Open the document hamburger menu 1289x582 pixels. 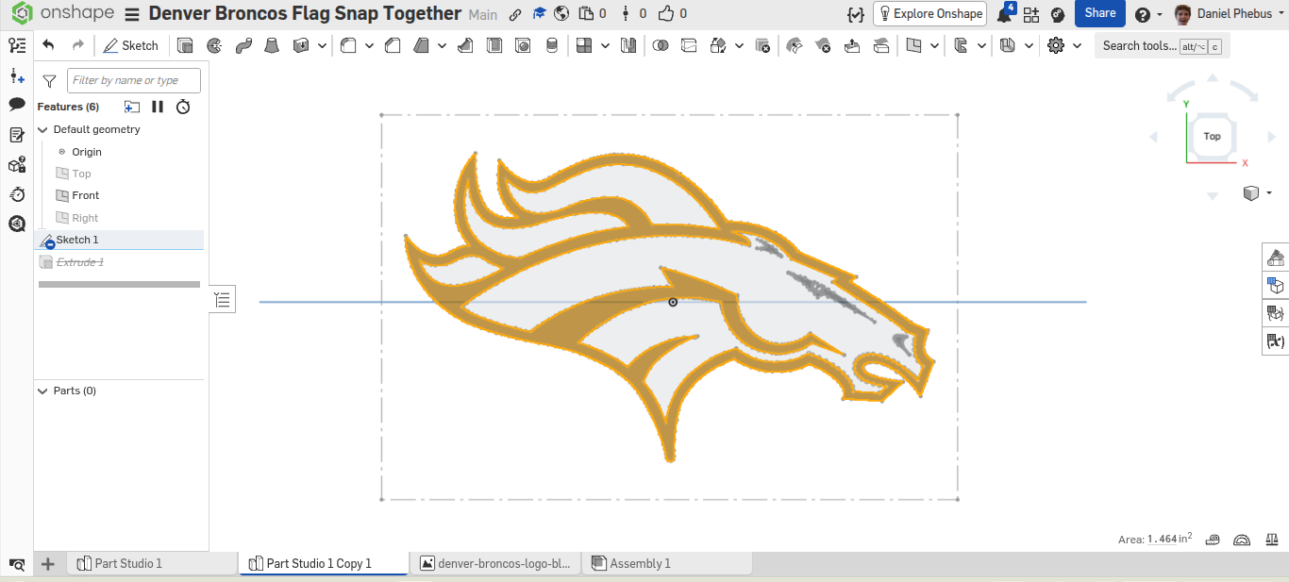pos(132,14)
